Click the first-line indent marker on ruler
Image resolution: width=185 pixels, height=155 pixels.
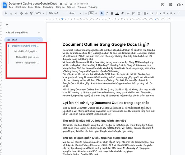pos(62,19)
